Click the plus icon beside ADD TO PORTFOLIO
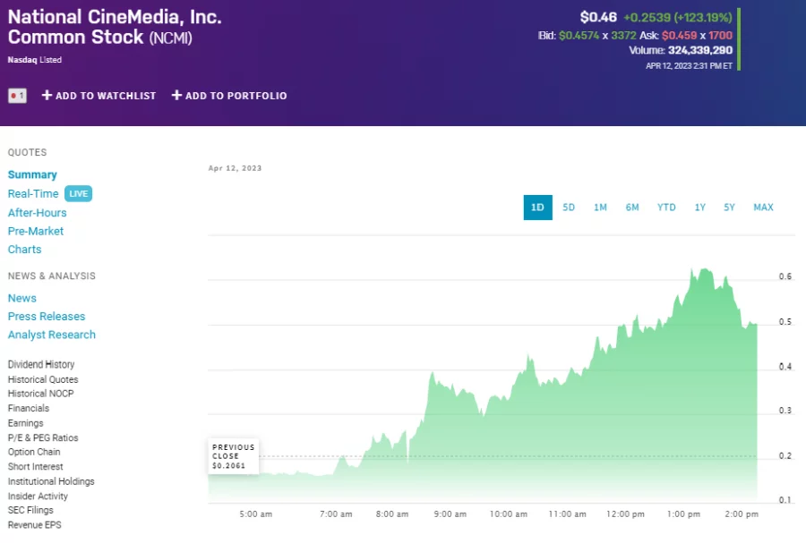Image resolution: width=806 pixels, height=543 pixels. [x=177, y=96]
